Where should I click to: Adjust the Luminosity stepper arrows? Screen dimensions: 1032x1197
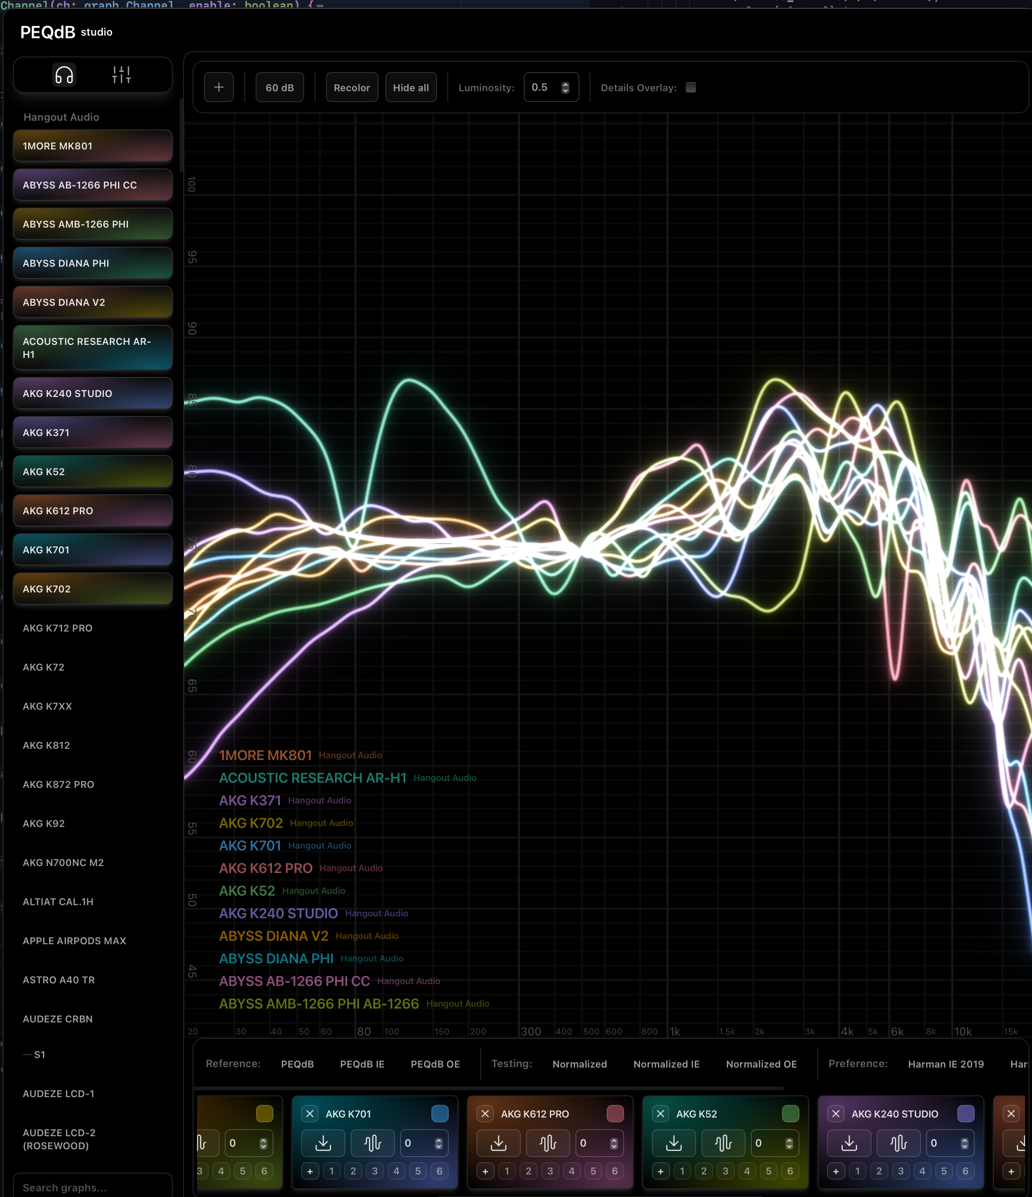tap(565, 87)
